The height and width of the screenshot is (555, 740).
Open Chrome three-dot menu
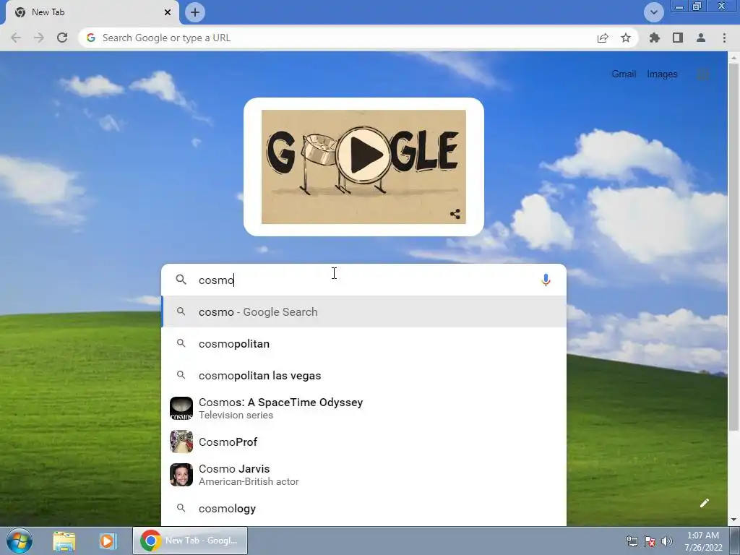point(724,38)
